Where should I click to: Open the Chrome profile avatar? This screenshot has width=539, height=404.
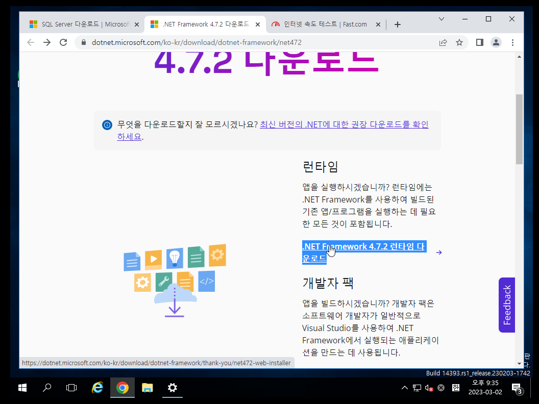pos(496,42)
